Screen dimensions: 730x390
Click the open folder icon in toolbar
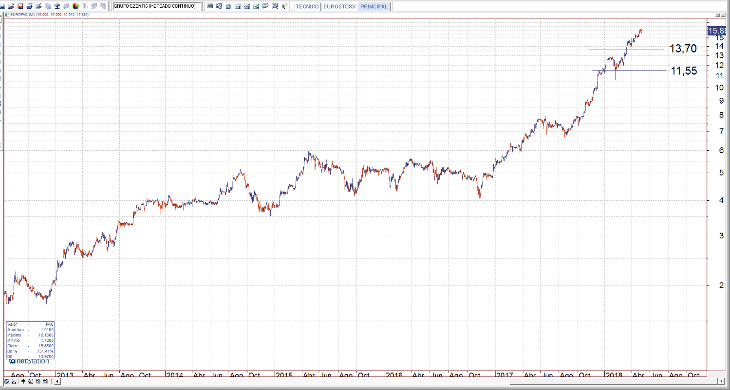click(12, 6)
